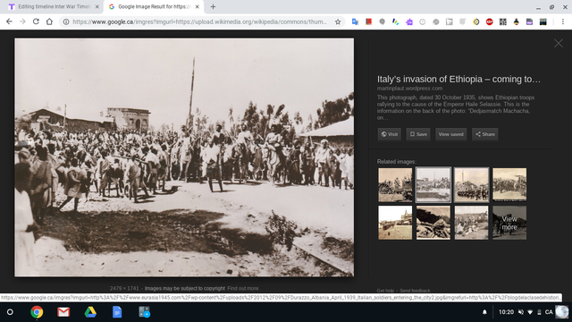Close the image preview panel

pos(558,44)
